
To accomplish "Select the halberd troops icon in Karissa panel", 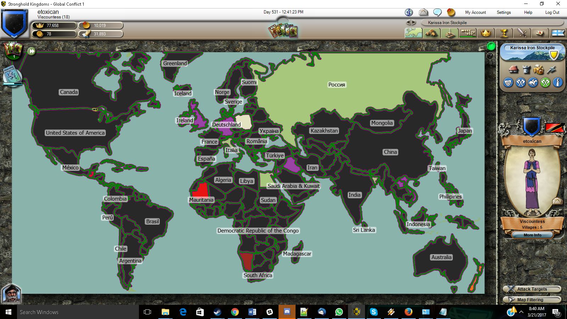I will coord(551,69).
